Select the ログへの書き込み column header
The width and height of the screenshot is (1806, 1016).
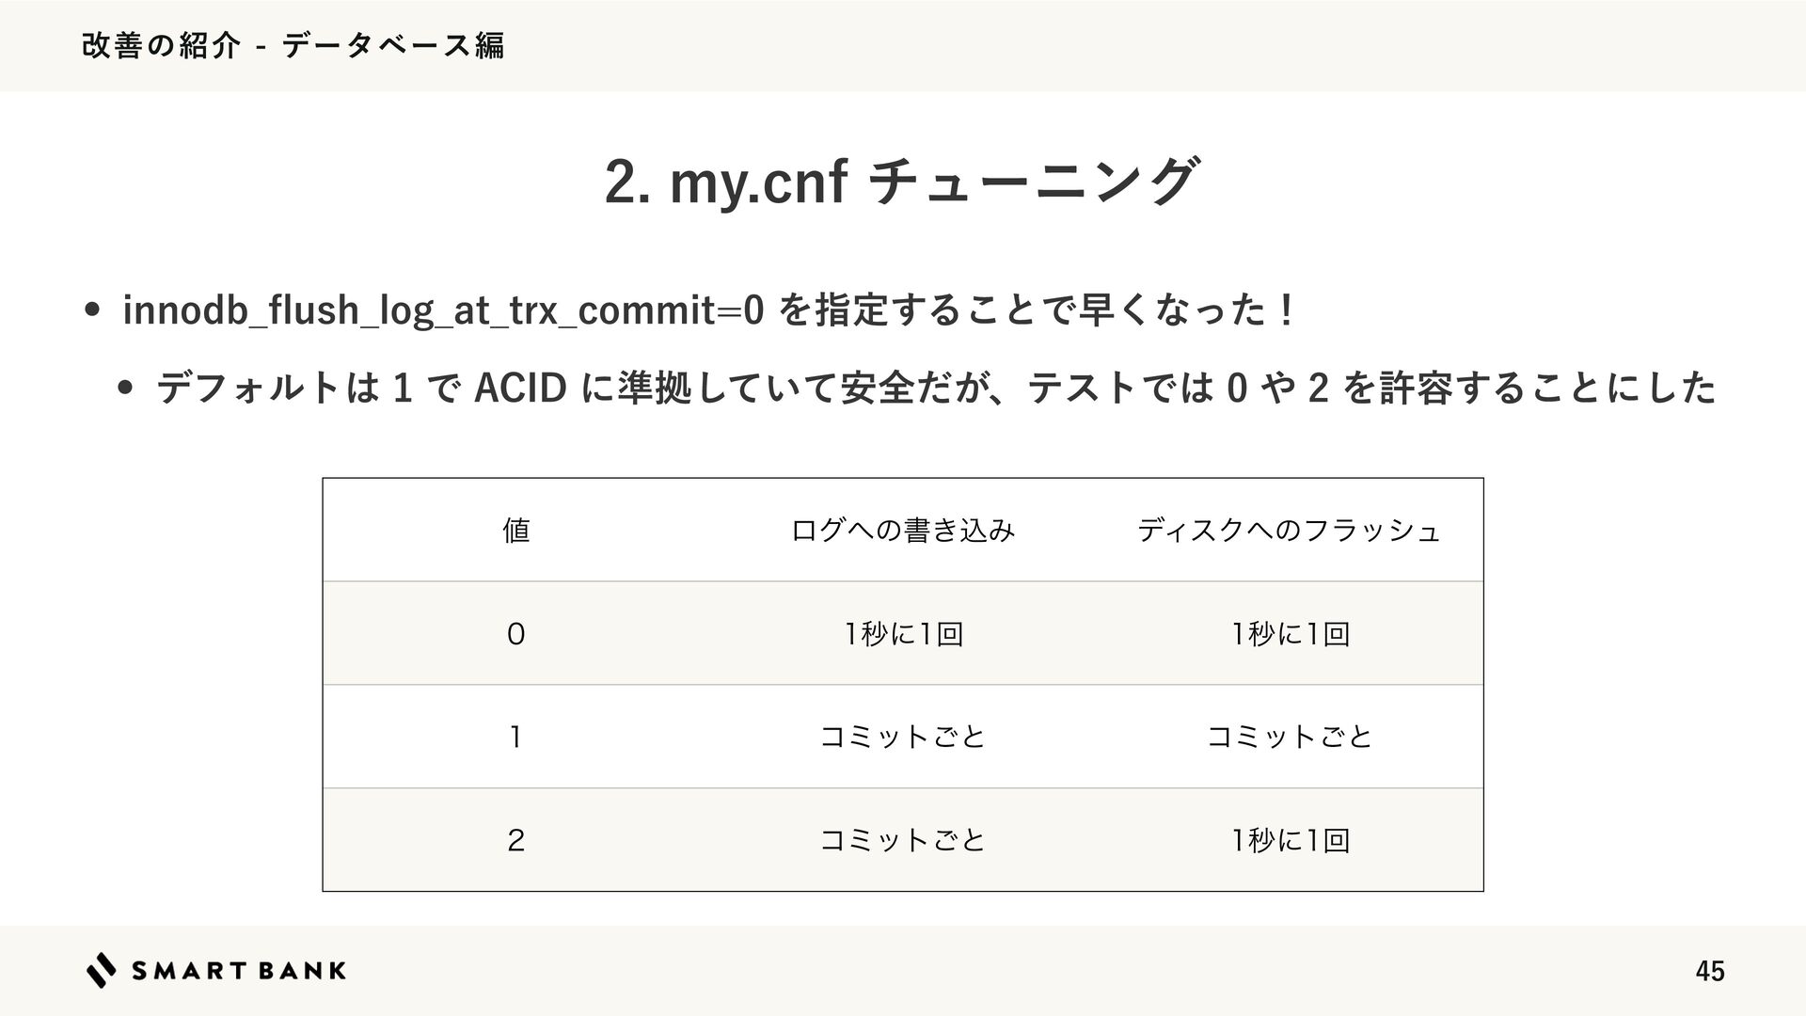[903, 531]
